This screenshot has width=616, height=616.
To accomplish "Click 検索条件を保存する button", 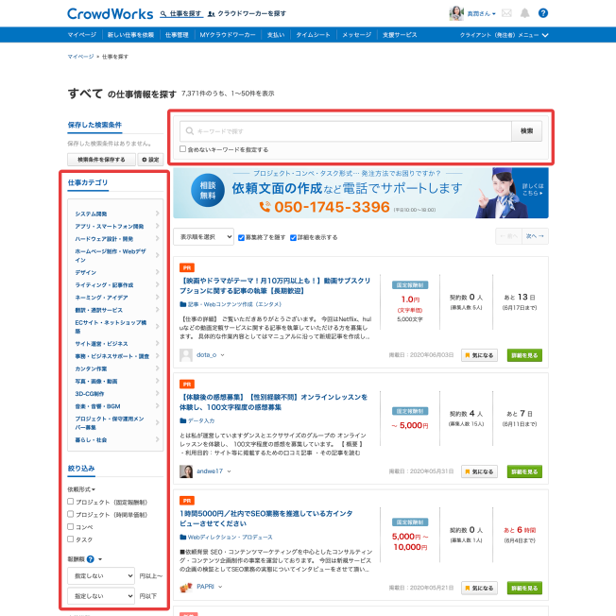I will click(x=101, y=159).
